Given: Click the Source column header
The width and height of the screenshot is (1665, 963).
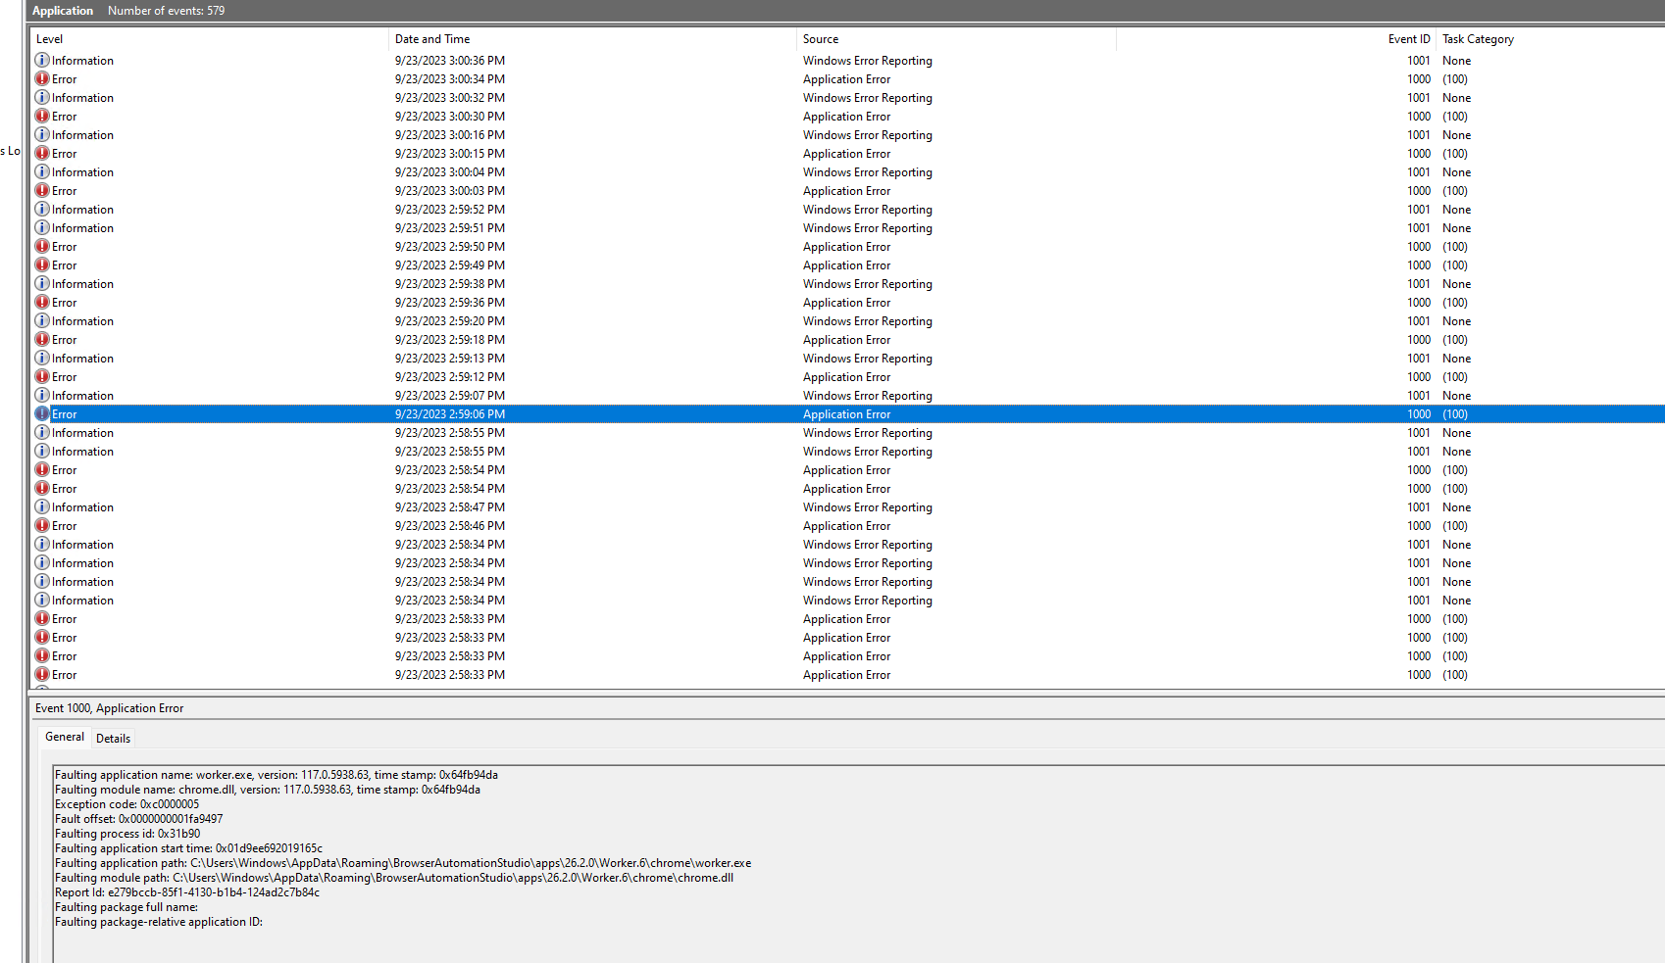Looking at the screenshot, I should pos(821,39).
